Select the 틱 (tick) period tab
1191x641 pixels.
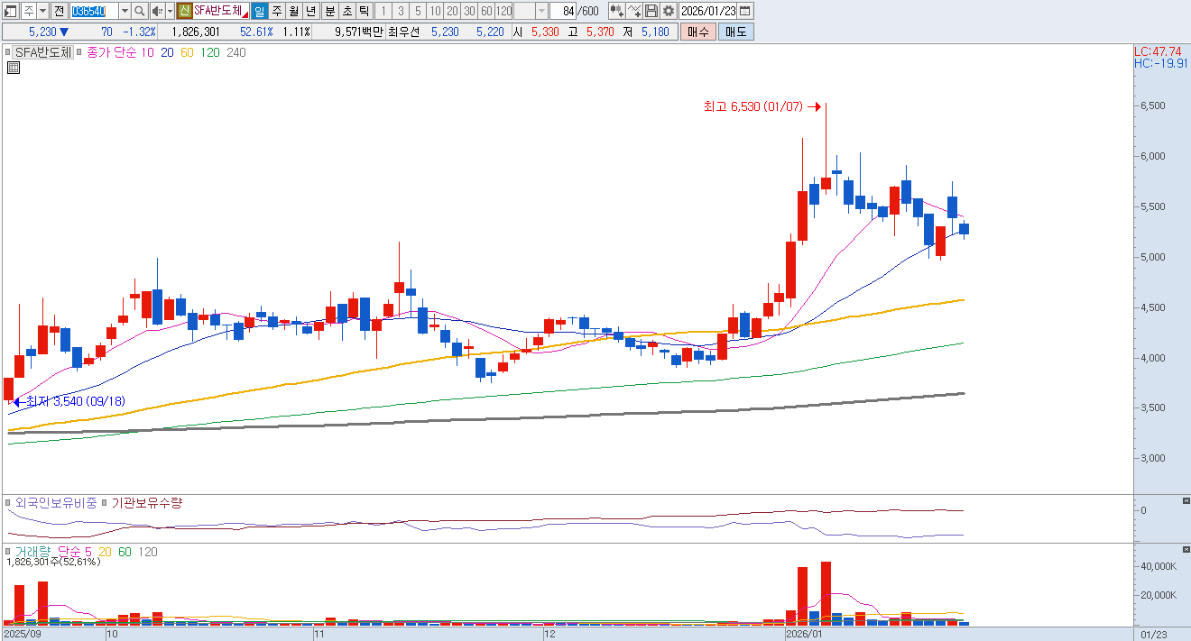click(363, 11)
